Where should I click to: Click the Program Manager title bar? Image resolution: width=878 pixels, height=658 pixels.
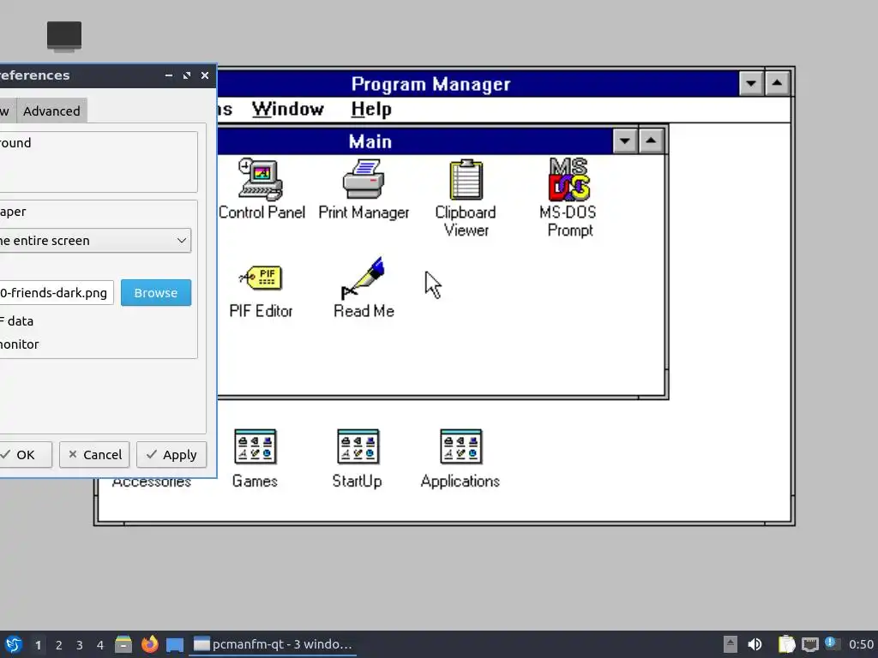point(478,84)
